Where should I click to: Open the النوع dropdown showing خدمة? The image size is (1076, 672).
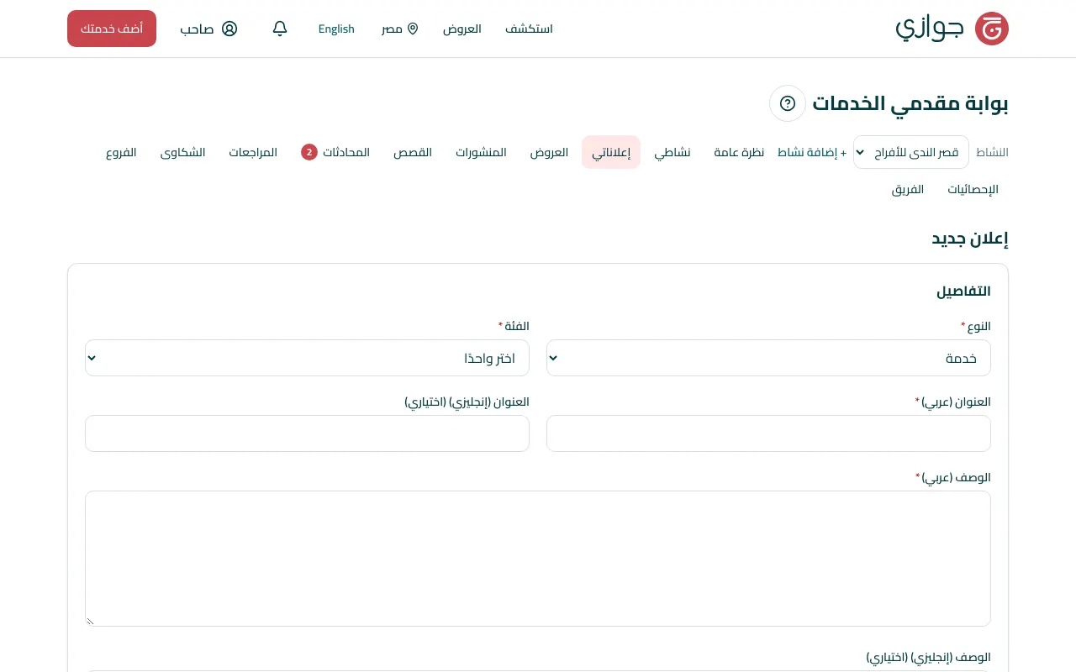(768, 358)
